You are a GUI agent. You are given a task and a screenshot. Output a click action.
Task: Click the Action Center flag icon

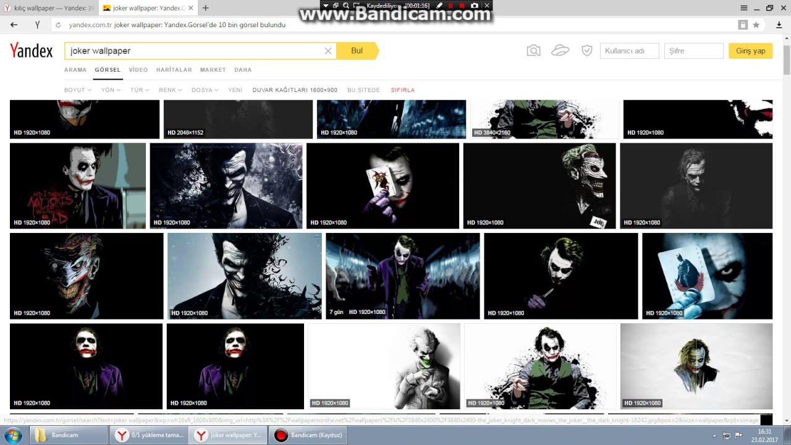point(738,435)
